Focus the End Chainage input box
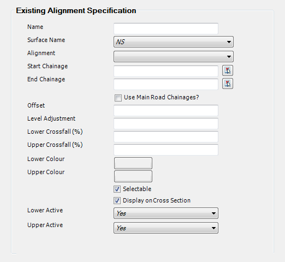 tap(166, 84)
